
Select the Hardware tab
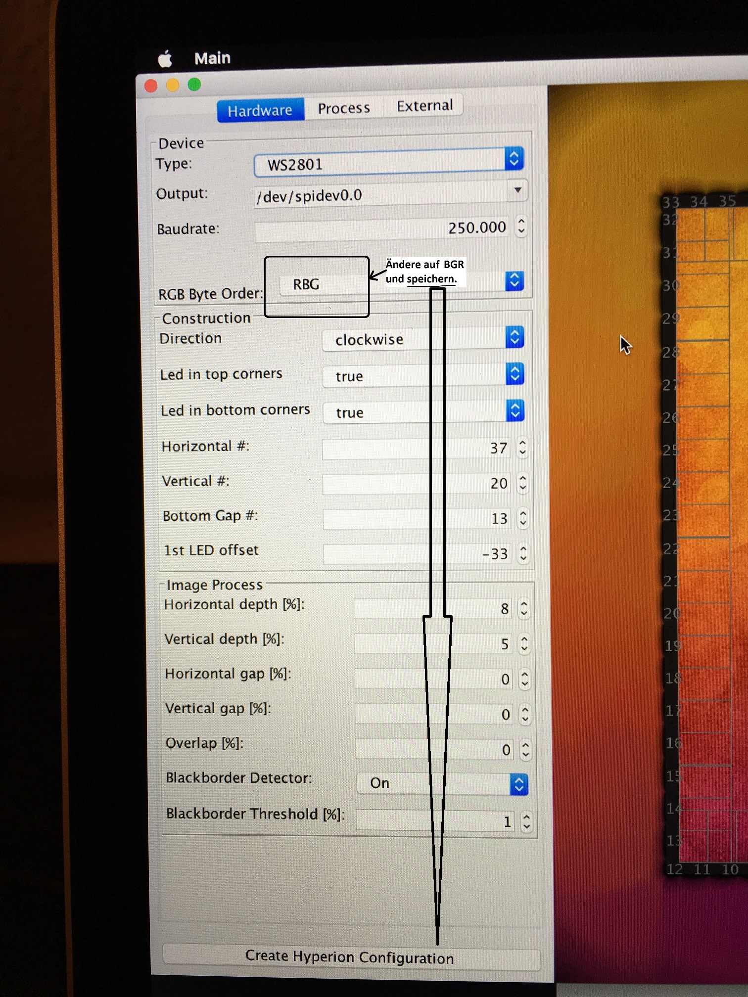(260, 111)
